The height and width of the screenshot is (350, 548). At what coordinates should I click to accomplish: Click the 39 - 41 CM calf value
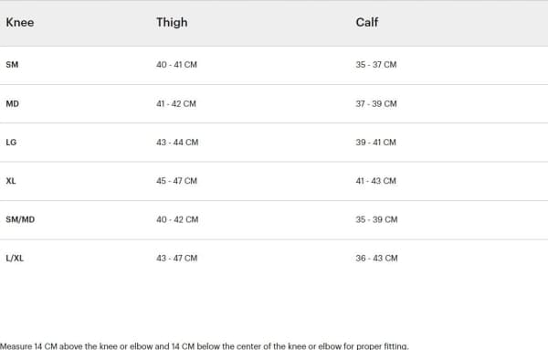[x=375, y=143]
